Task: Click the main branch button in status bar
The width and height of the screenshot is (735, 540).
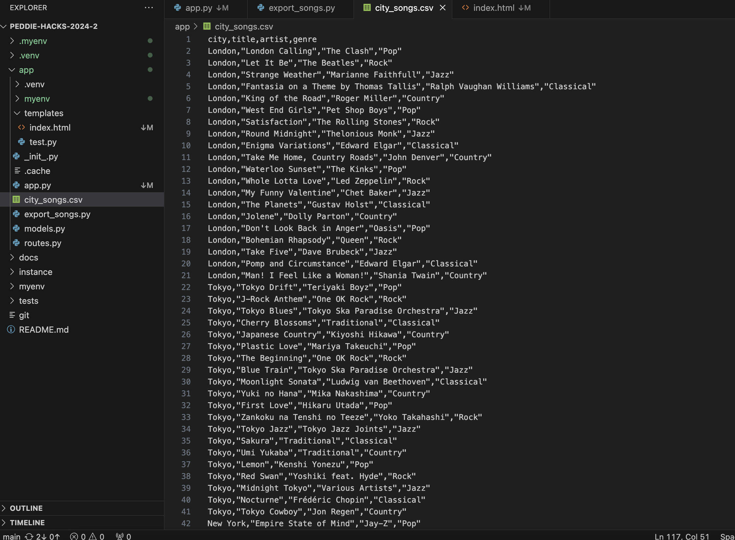Action: [12, 536]
